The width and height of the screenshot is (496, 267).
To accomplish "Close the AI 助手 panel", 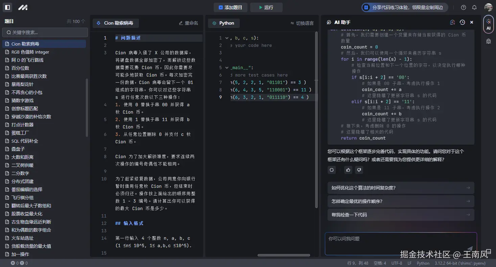I will click(472, 22).
